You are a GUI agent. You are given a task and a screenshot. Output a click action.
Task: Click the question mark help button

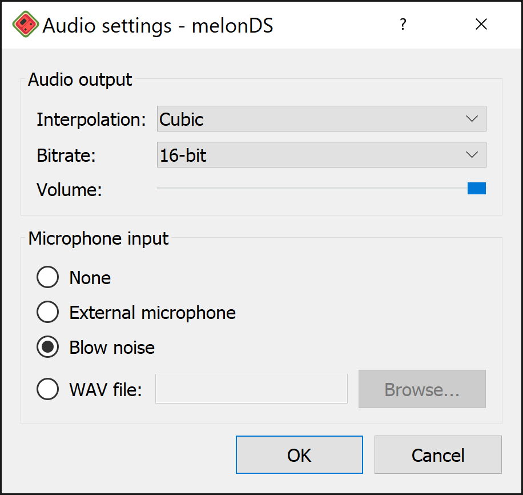pyautogui.click(x=403, y=25)
